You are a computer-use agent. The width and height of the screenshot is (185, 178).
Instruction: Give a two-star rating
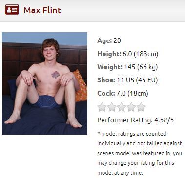coord(112,107)
